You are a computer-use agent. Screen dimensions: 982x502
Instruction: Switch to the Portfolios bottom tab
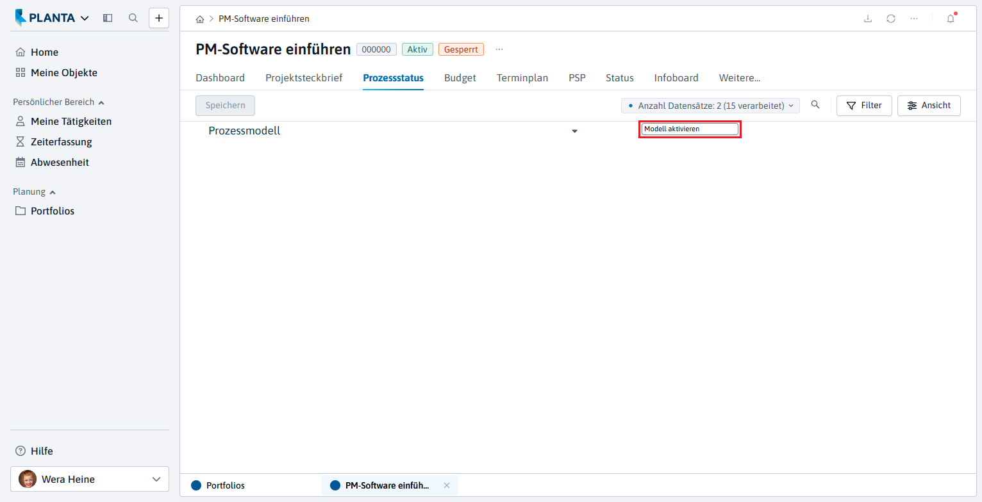click(218, 485)
